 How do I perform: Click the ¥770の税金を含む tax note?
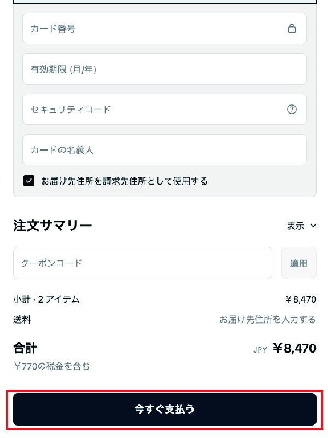(x=52, y=366)
